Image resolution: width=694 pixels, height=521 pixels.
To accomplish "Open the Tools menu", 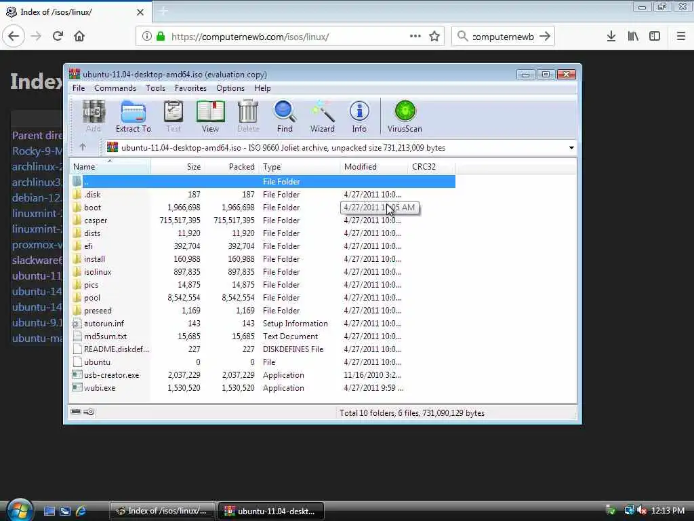I will pyautogui.click(x=155, y=88).
